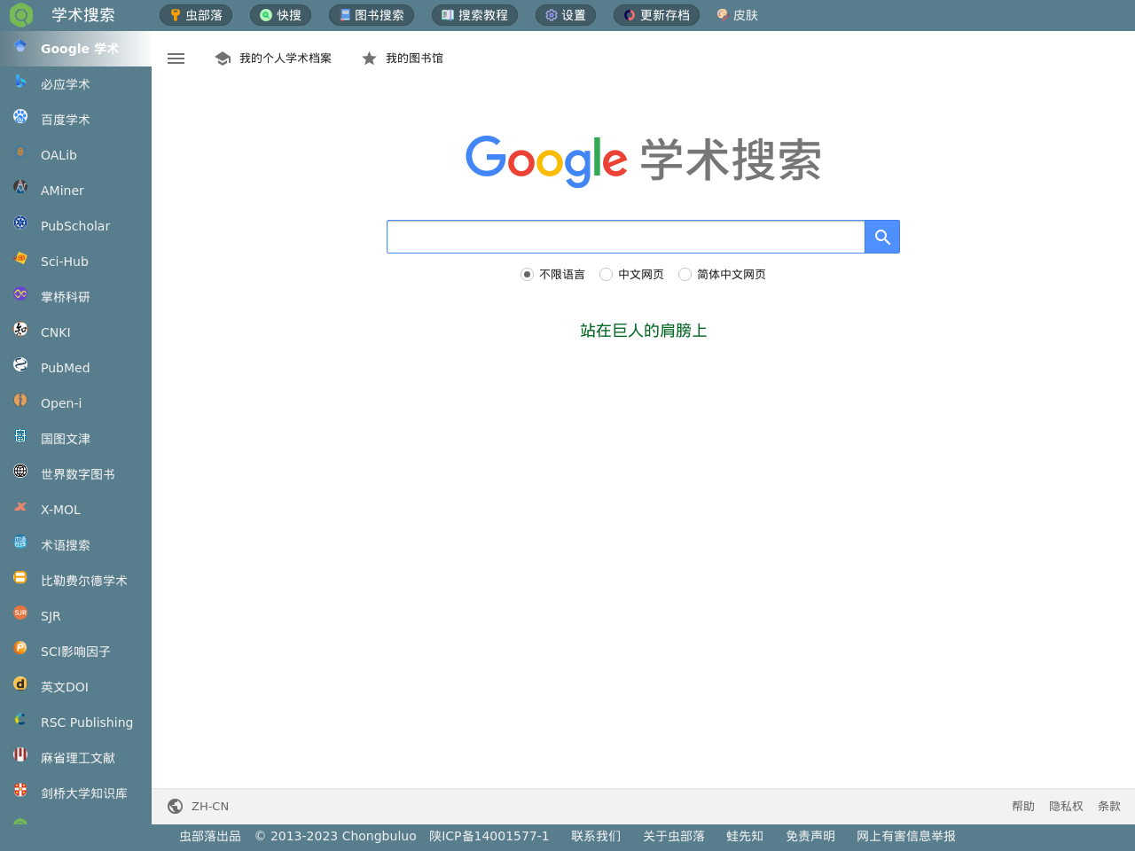Select CNKI in the search engine list
Screen dimensions: 1135x851
[55, 332]
